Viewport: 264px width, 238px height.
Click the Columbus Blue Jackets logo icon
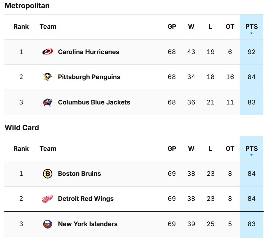[48, 102]
